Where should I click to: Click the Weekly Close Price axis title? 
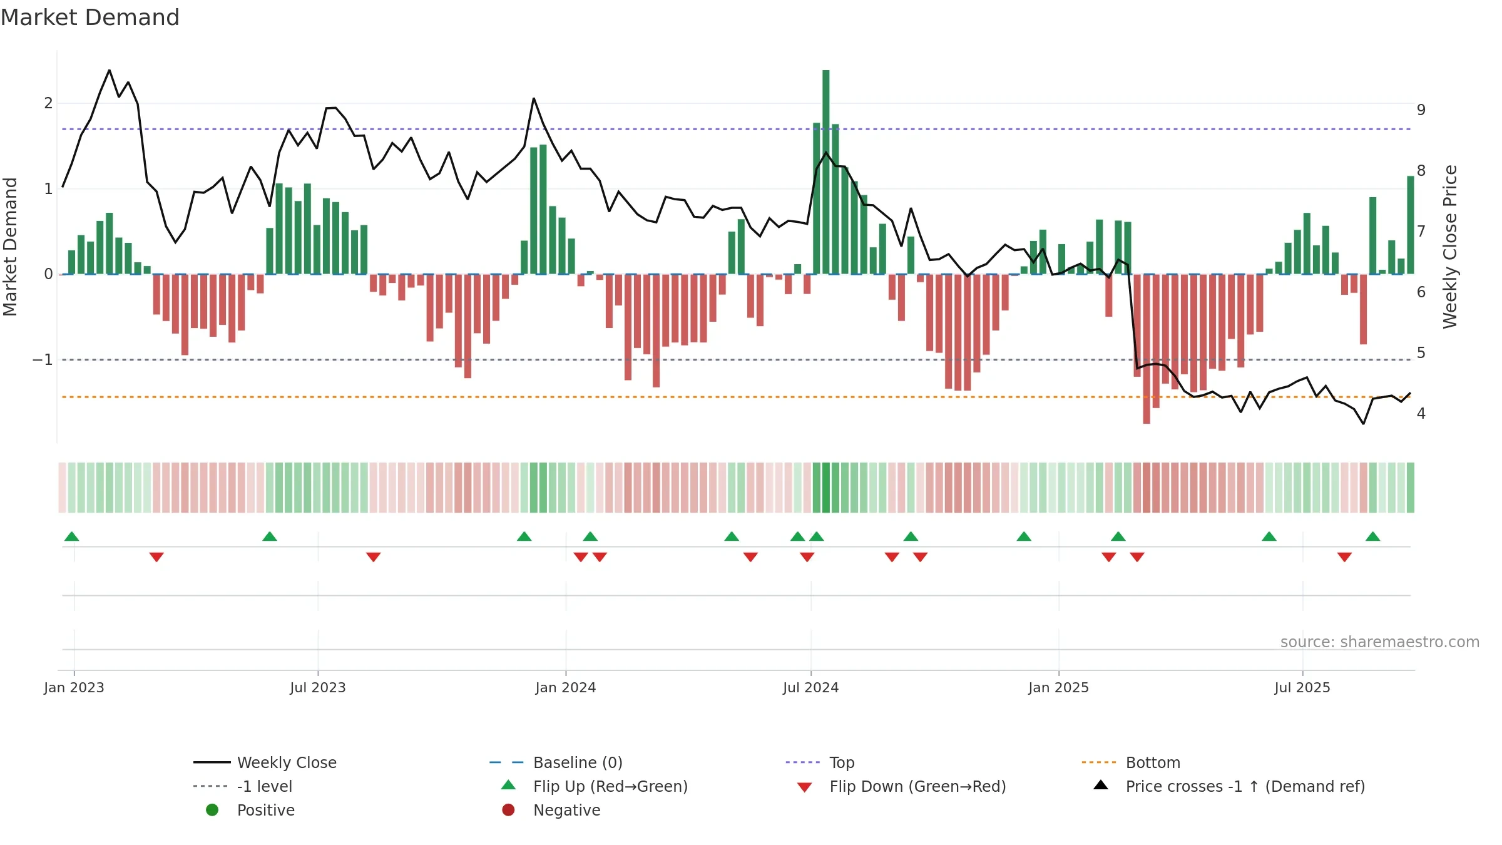click(x=1450, y=247)
